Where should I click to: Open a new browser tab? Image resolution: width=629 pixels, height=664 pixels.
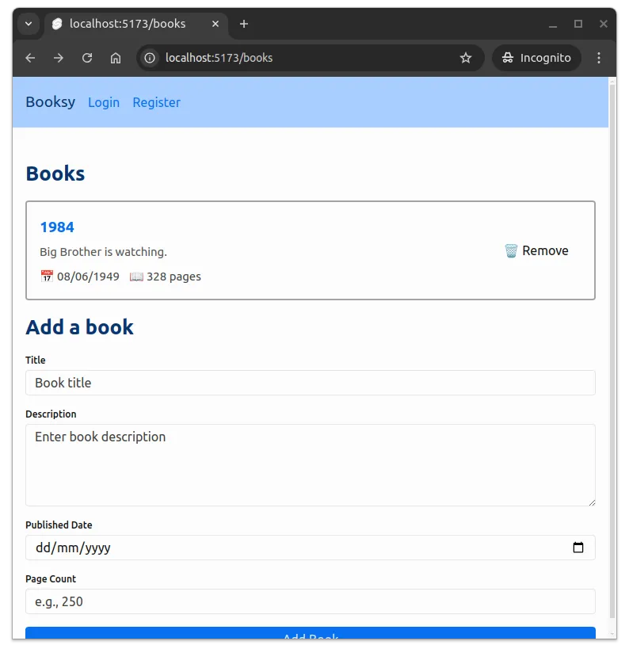pyautogui.click(x=244, y=24)
